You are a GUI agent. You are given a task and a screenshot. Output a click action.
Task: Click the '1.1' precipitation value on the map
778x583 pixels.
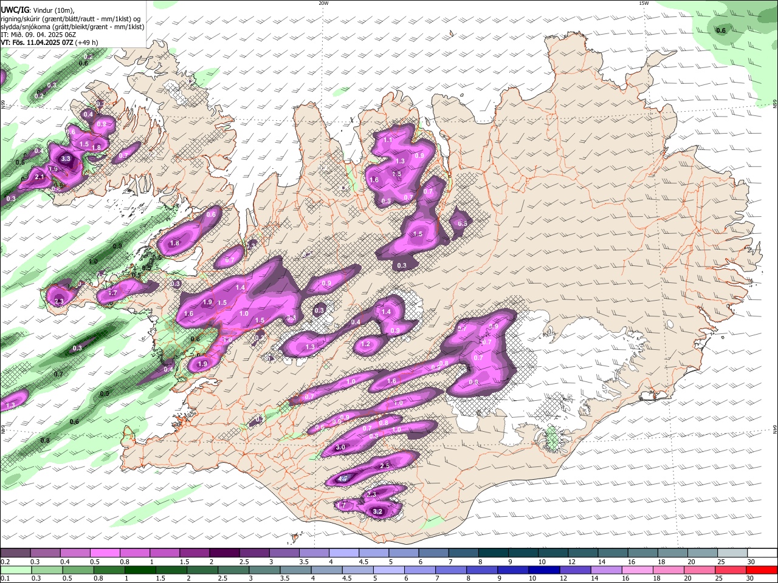[x=387, y=140]
